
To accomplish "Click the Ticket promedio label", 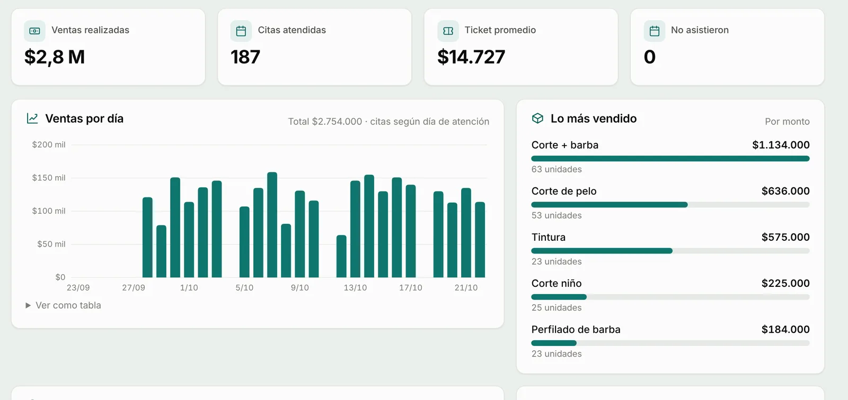I will [x=500, y=30].
